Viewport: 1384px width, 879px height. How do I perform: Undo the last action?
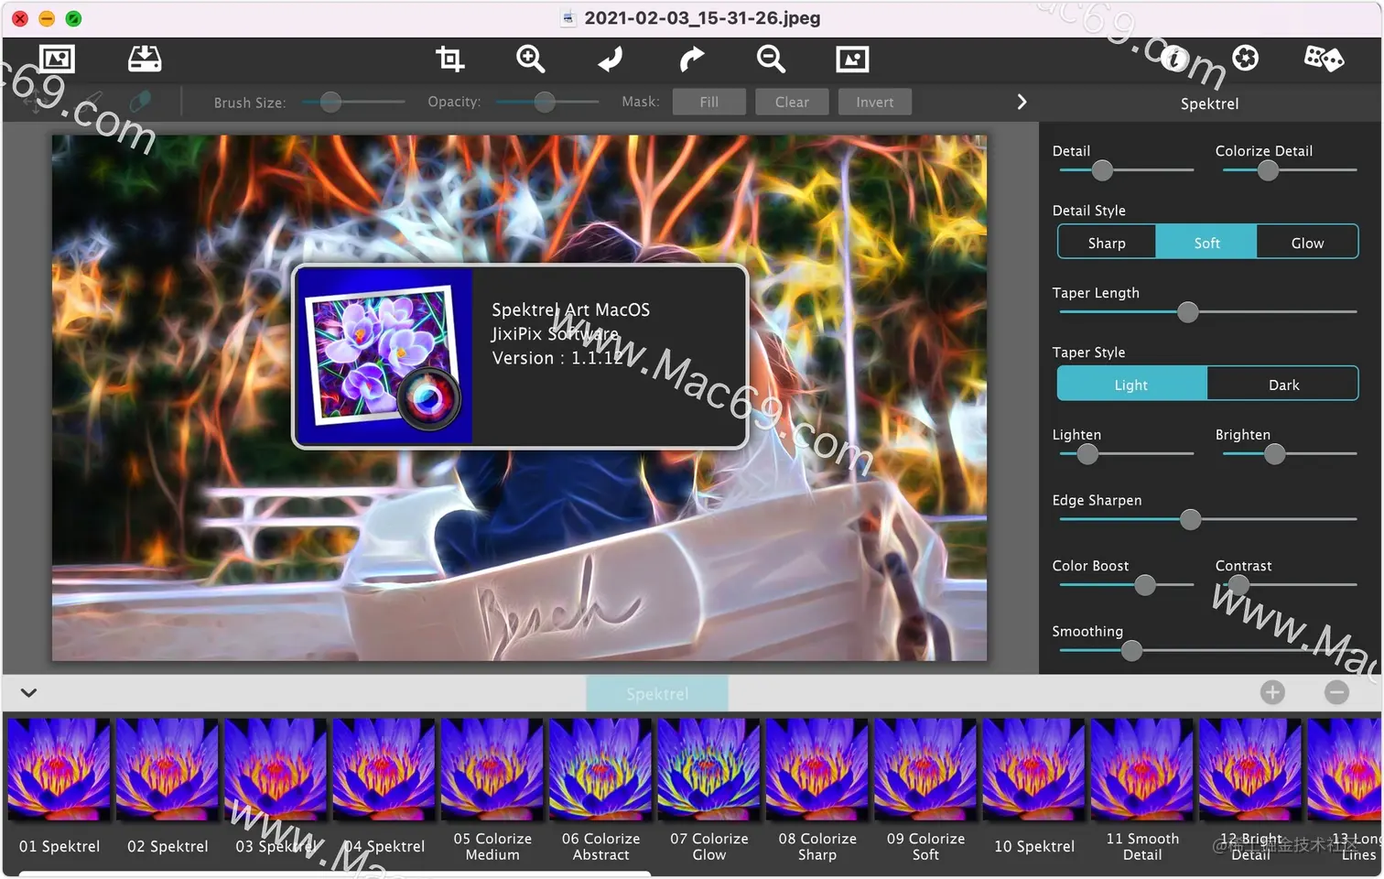tap(611, 60)
